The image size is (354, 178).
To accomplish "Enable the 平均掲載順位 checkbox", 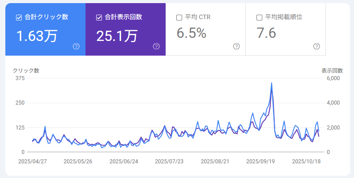I will click(259, 17).
